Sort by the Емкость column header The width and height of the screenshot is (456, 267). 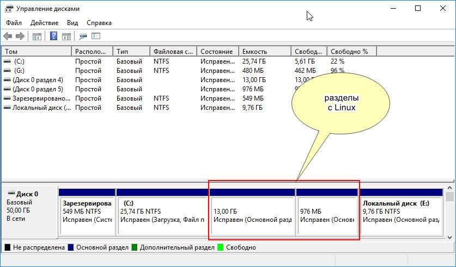(264, 52)
